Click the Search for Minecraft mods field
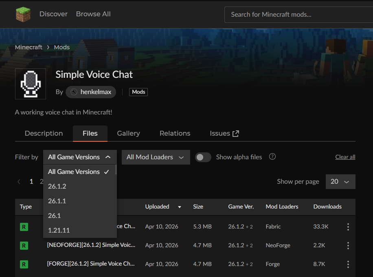The height and width of the screenshot is (277, 373). 298,14
